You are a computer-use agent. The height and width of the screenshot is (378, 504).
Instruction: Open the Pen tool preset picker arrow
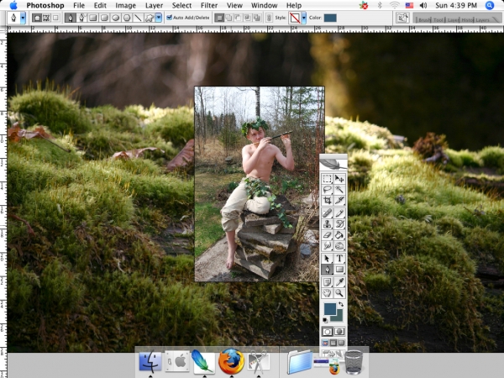pyautogui.click(x=23, y=18)
